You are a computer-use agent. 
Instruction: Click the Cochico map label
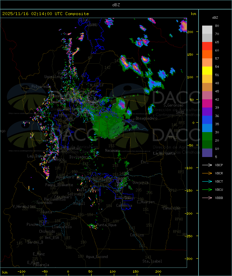pos(137,235)
